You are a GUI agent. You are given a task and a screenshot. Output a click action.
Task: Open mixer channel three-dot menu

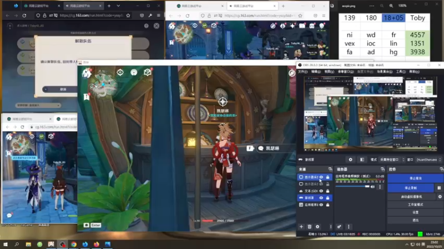tap(380, 187)
